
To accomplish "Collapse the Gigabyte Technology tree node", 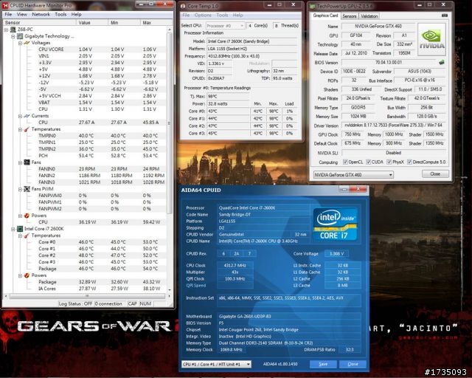I will point(13,36).
